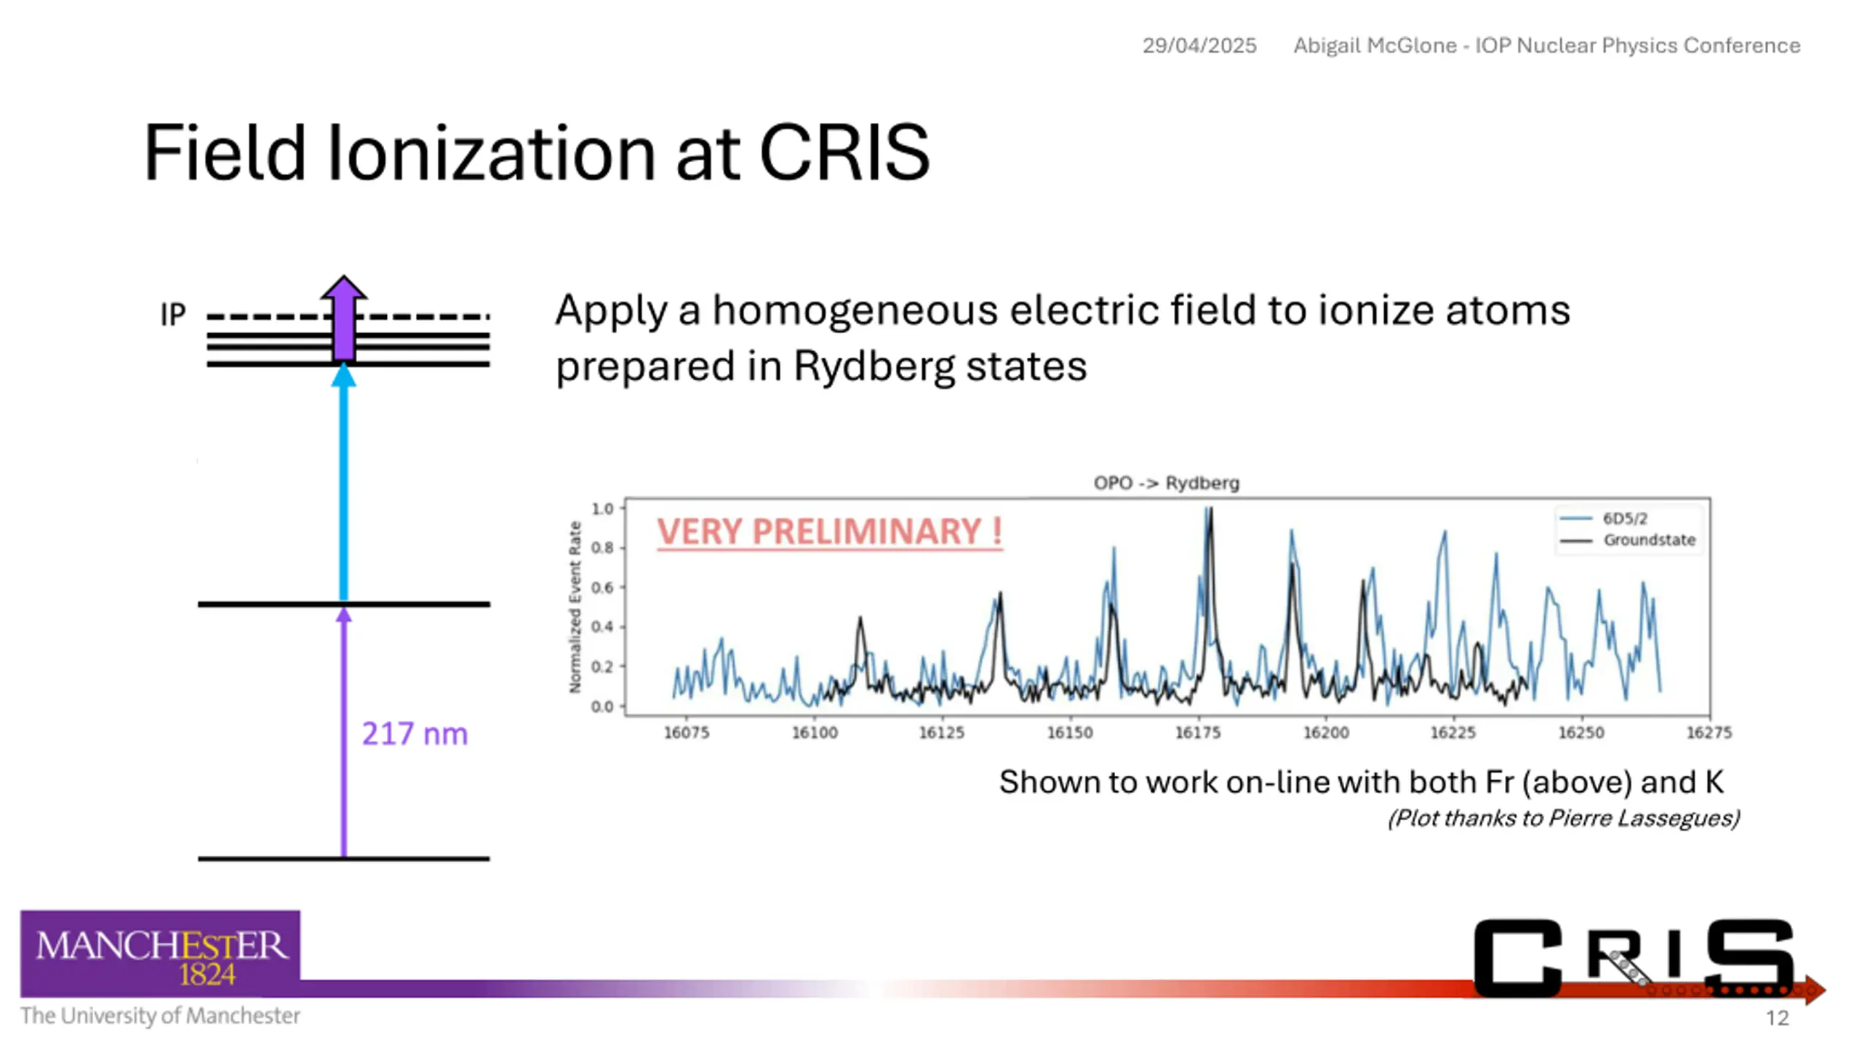Click the thin purple 217 nm arrow
Screen dimensions: 1862x1047
344,733
